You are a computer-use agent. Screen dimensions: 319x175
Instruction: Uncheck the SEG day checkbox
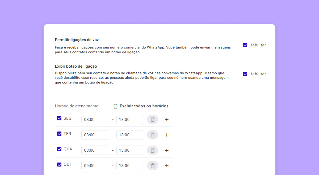click(59, 118)
